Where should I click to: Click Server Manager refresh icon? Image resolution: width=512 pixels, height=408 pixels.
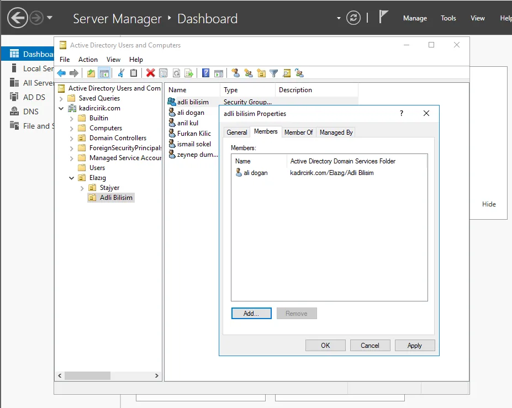353,18
